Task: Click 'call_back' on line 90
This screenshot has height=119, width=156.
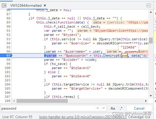Action: [x=90, y=26]
